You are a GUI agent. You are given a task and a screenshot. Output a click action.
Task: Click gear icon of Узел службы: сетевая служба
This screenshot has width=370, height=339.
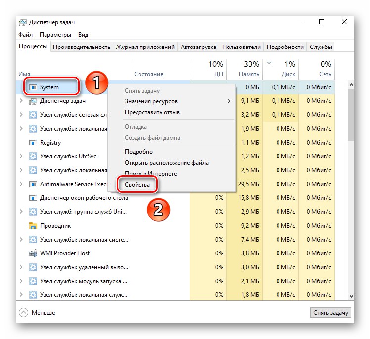click(x=33, y=115)
